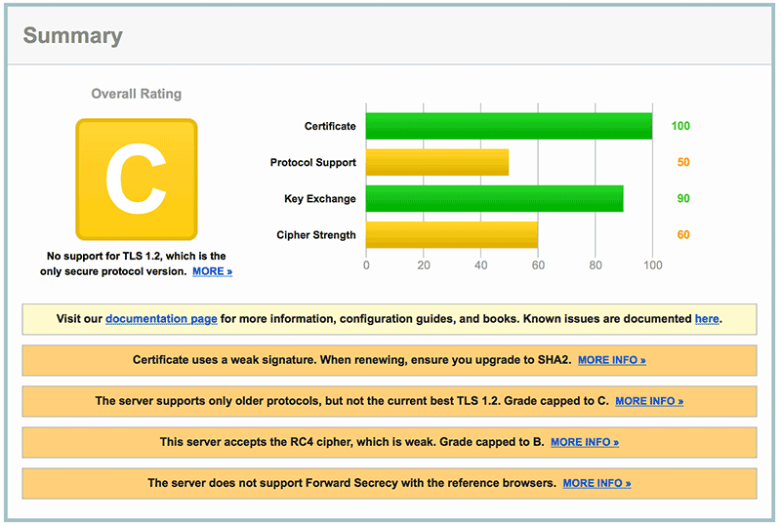
Task: Select the Overall Rating label
Action: tap(137, 94)
